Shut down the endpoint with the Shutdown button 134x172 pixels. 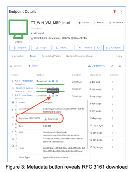(116, 23)
